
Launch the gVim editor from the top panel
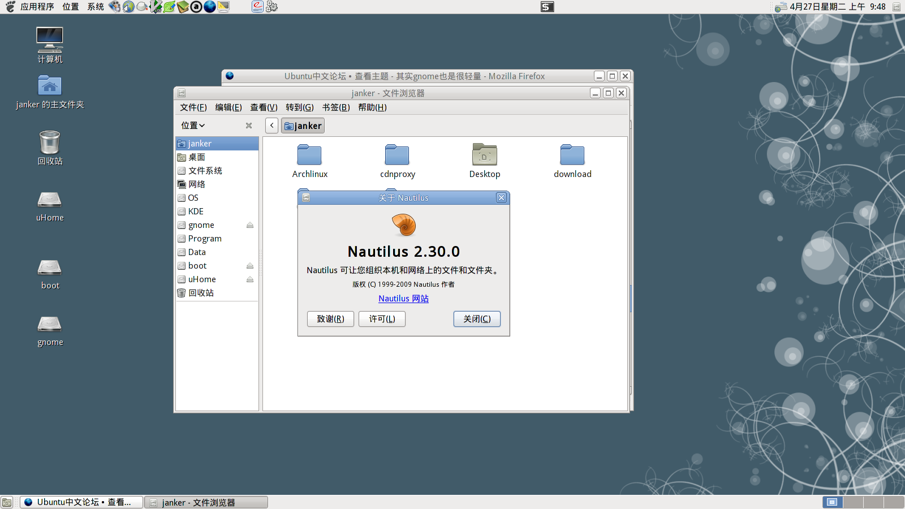click(x=156, y=7)
